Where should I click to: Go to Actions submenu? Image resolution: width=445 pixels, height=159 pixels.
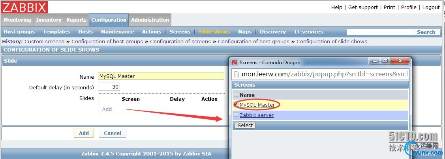pos(152,32)
